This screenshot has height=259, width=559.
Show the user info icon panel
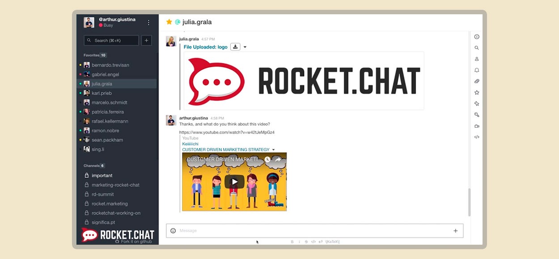tap(477, 59)
